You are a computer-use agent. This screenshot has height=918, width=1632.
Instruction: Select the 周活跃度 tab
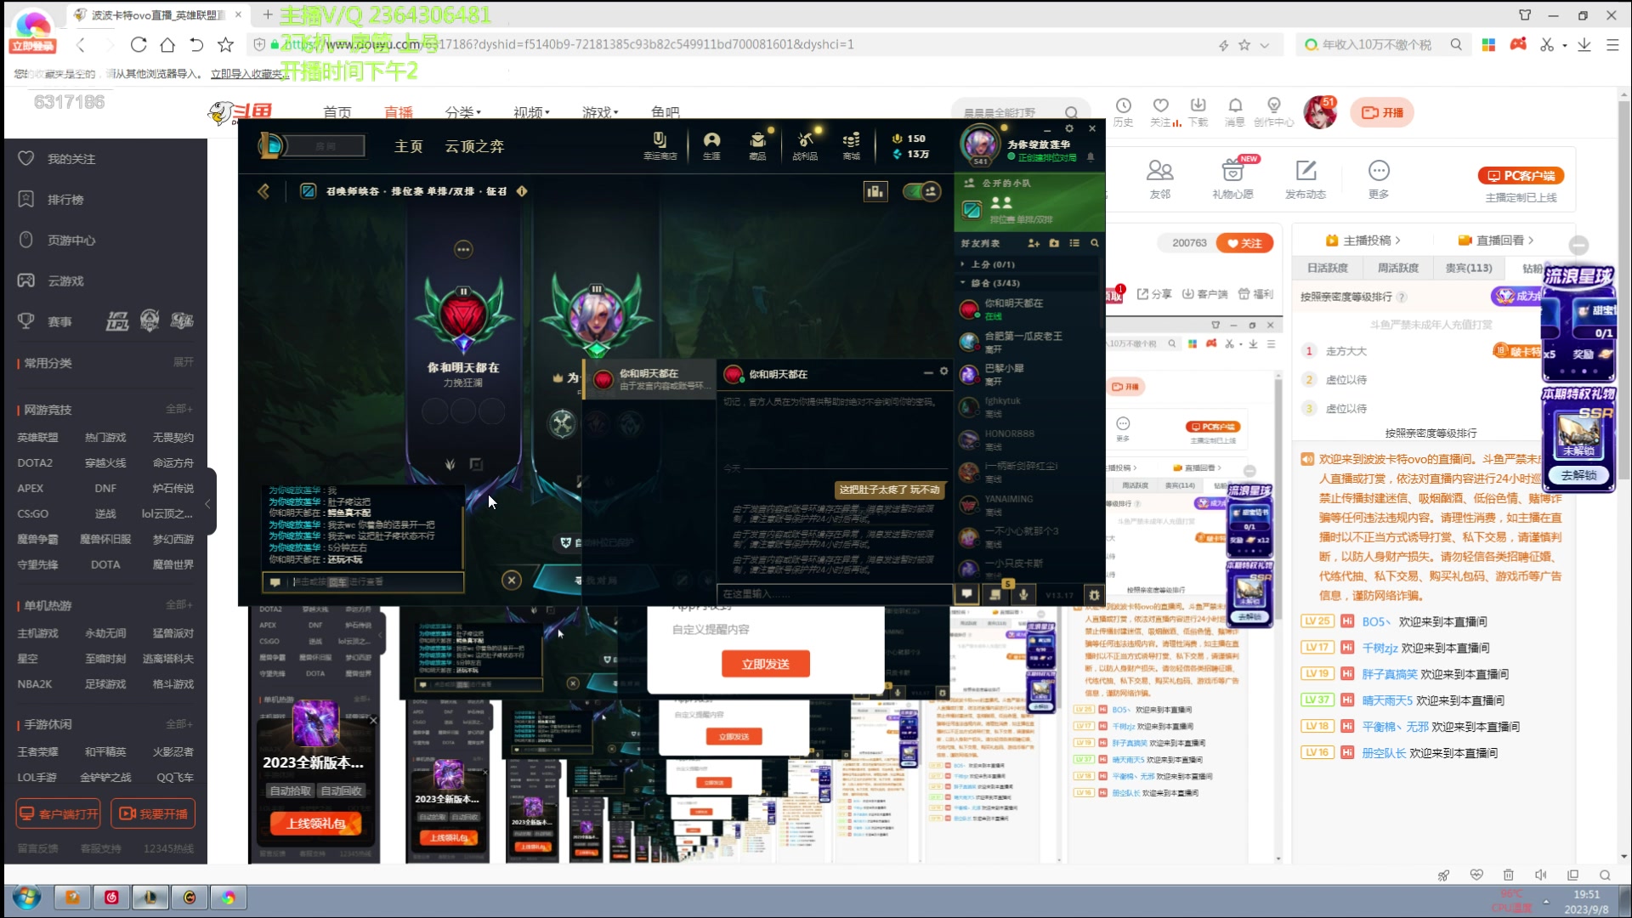pyautogui.click(x=1398, y=268)
